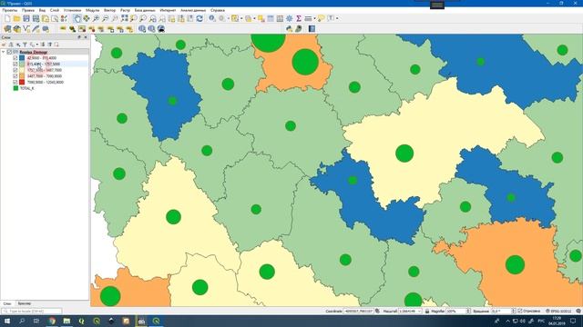
Task: Float the Layers panel with the dock button
Action: [x=79, y=37]
